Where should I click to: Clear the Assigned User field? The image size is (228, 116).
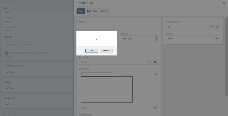(x=217, y=27)
